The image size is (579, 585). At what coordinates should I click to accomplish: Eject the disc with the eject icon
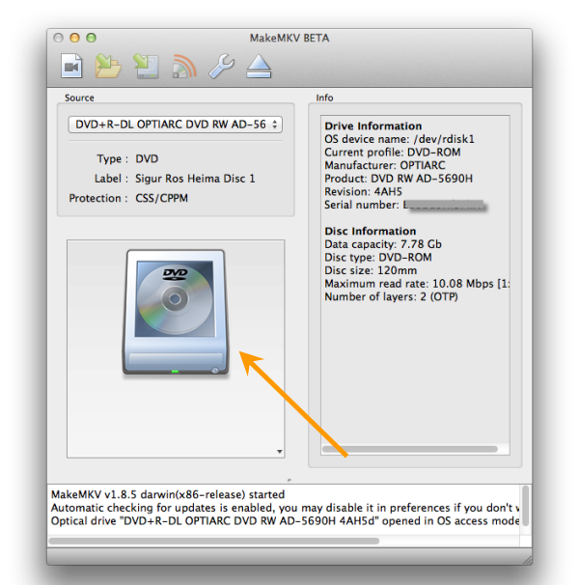point(259,66)
